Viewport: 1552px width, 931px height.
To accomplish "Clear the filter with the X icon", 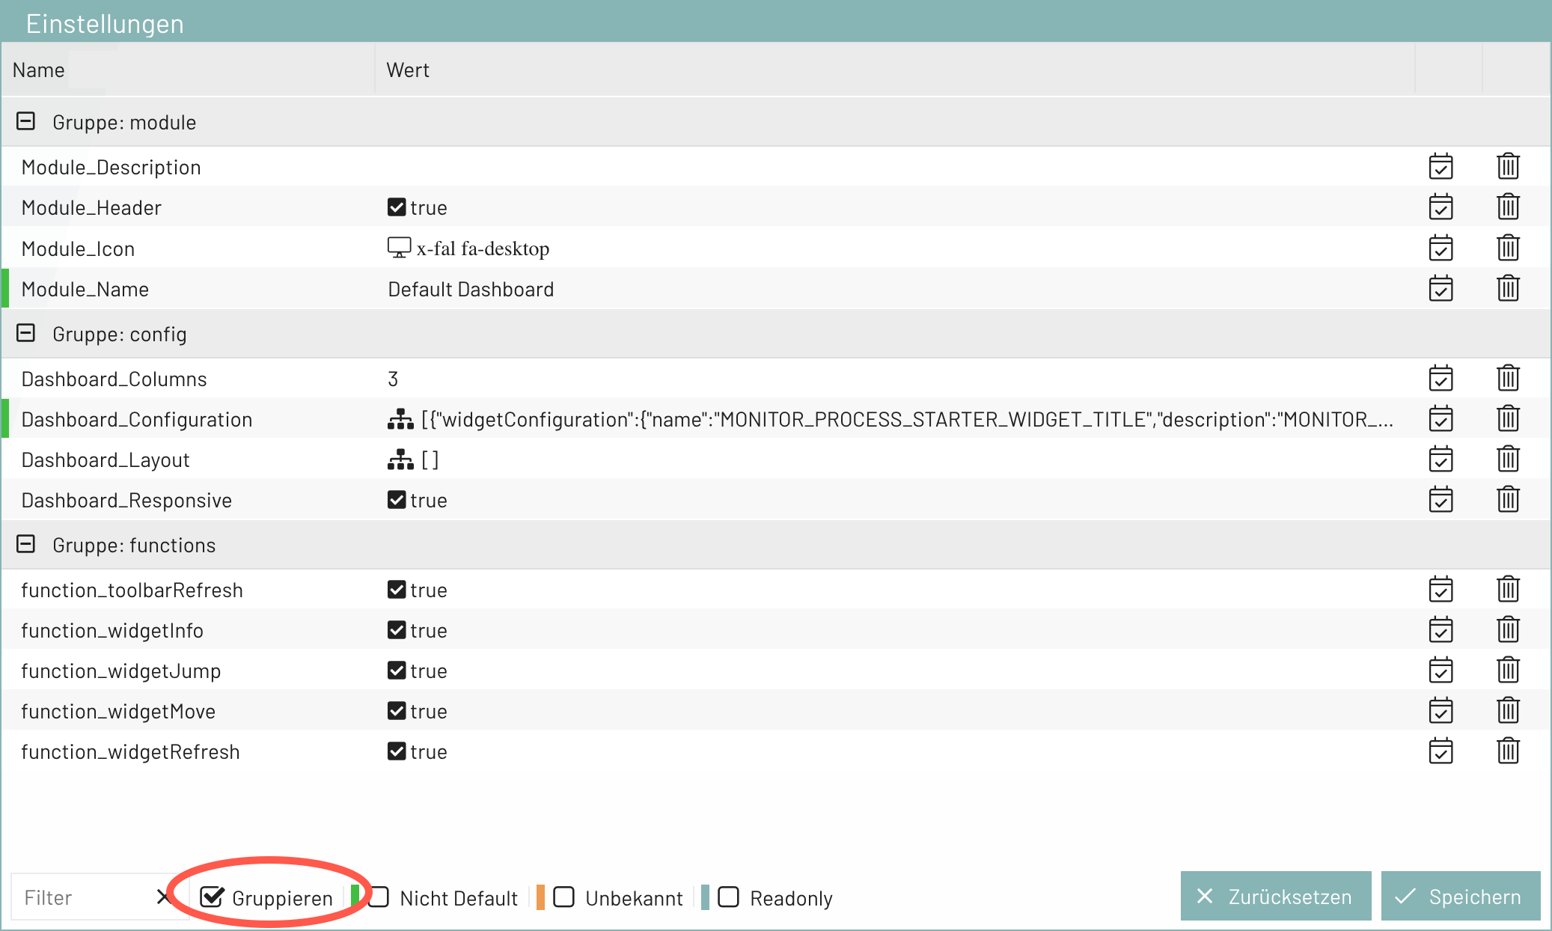I will [x=163, y=897].
